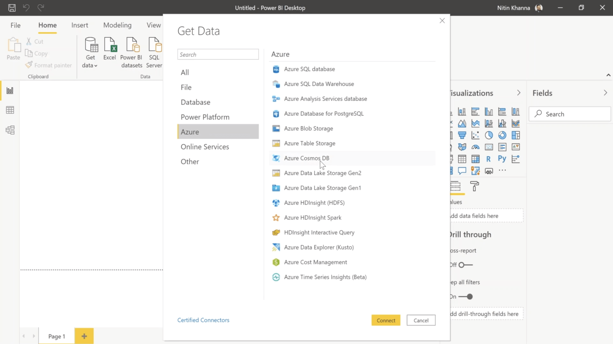Add an R script visual
The width and height of the screenshot is (613, 344).
[x=489, y=159]
